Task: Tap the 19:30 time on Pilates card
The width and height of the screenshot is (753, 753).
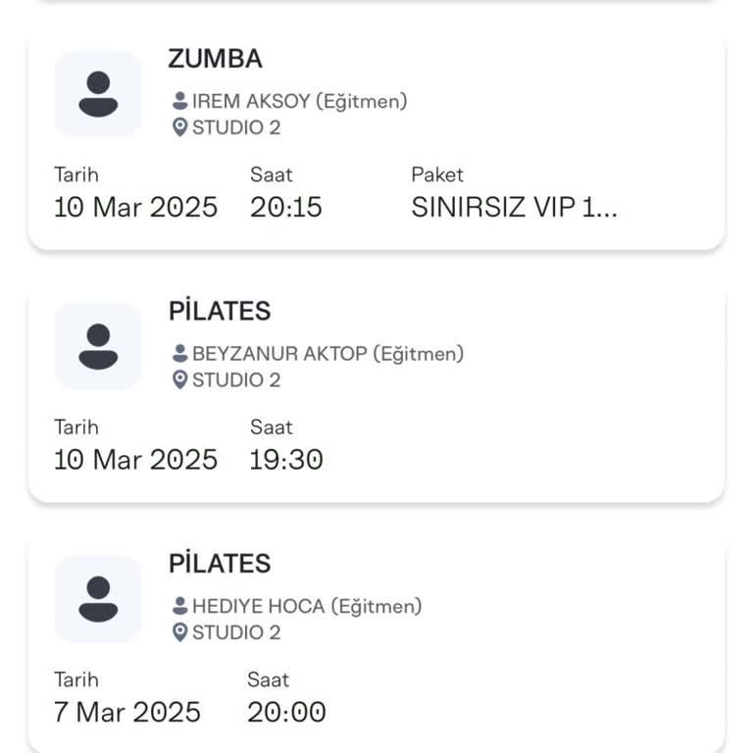Action: tap(285, 460)
